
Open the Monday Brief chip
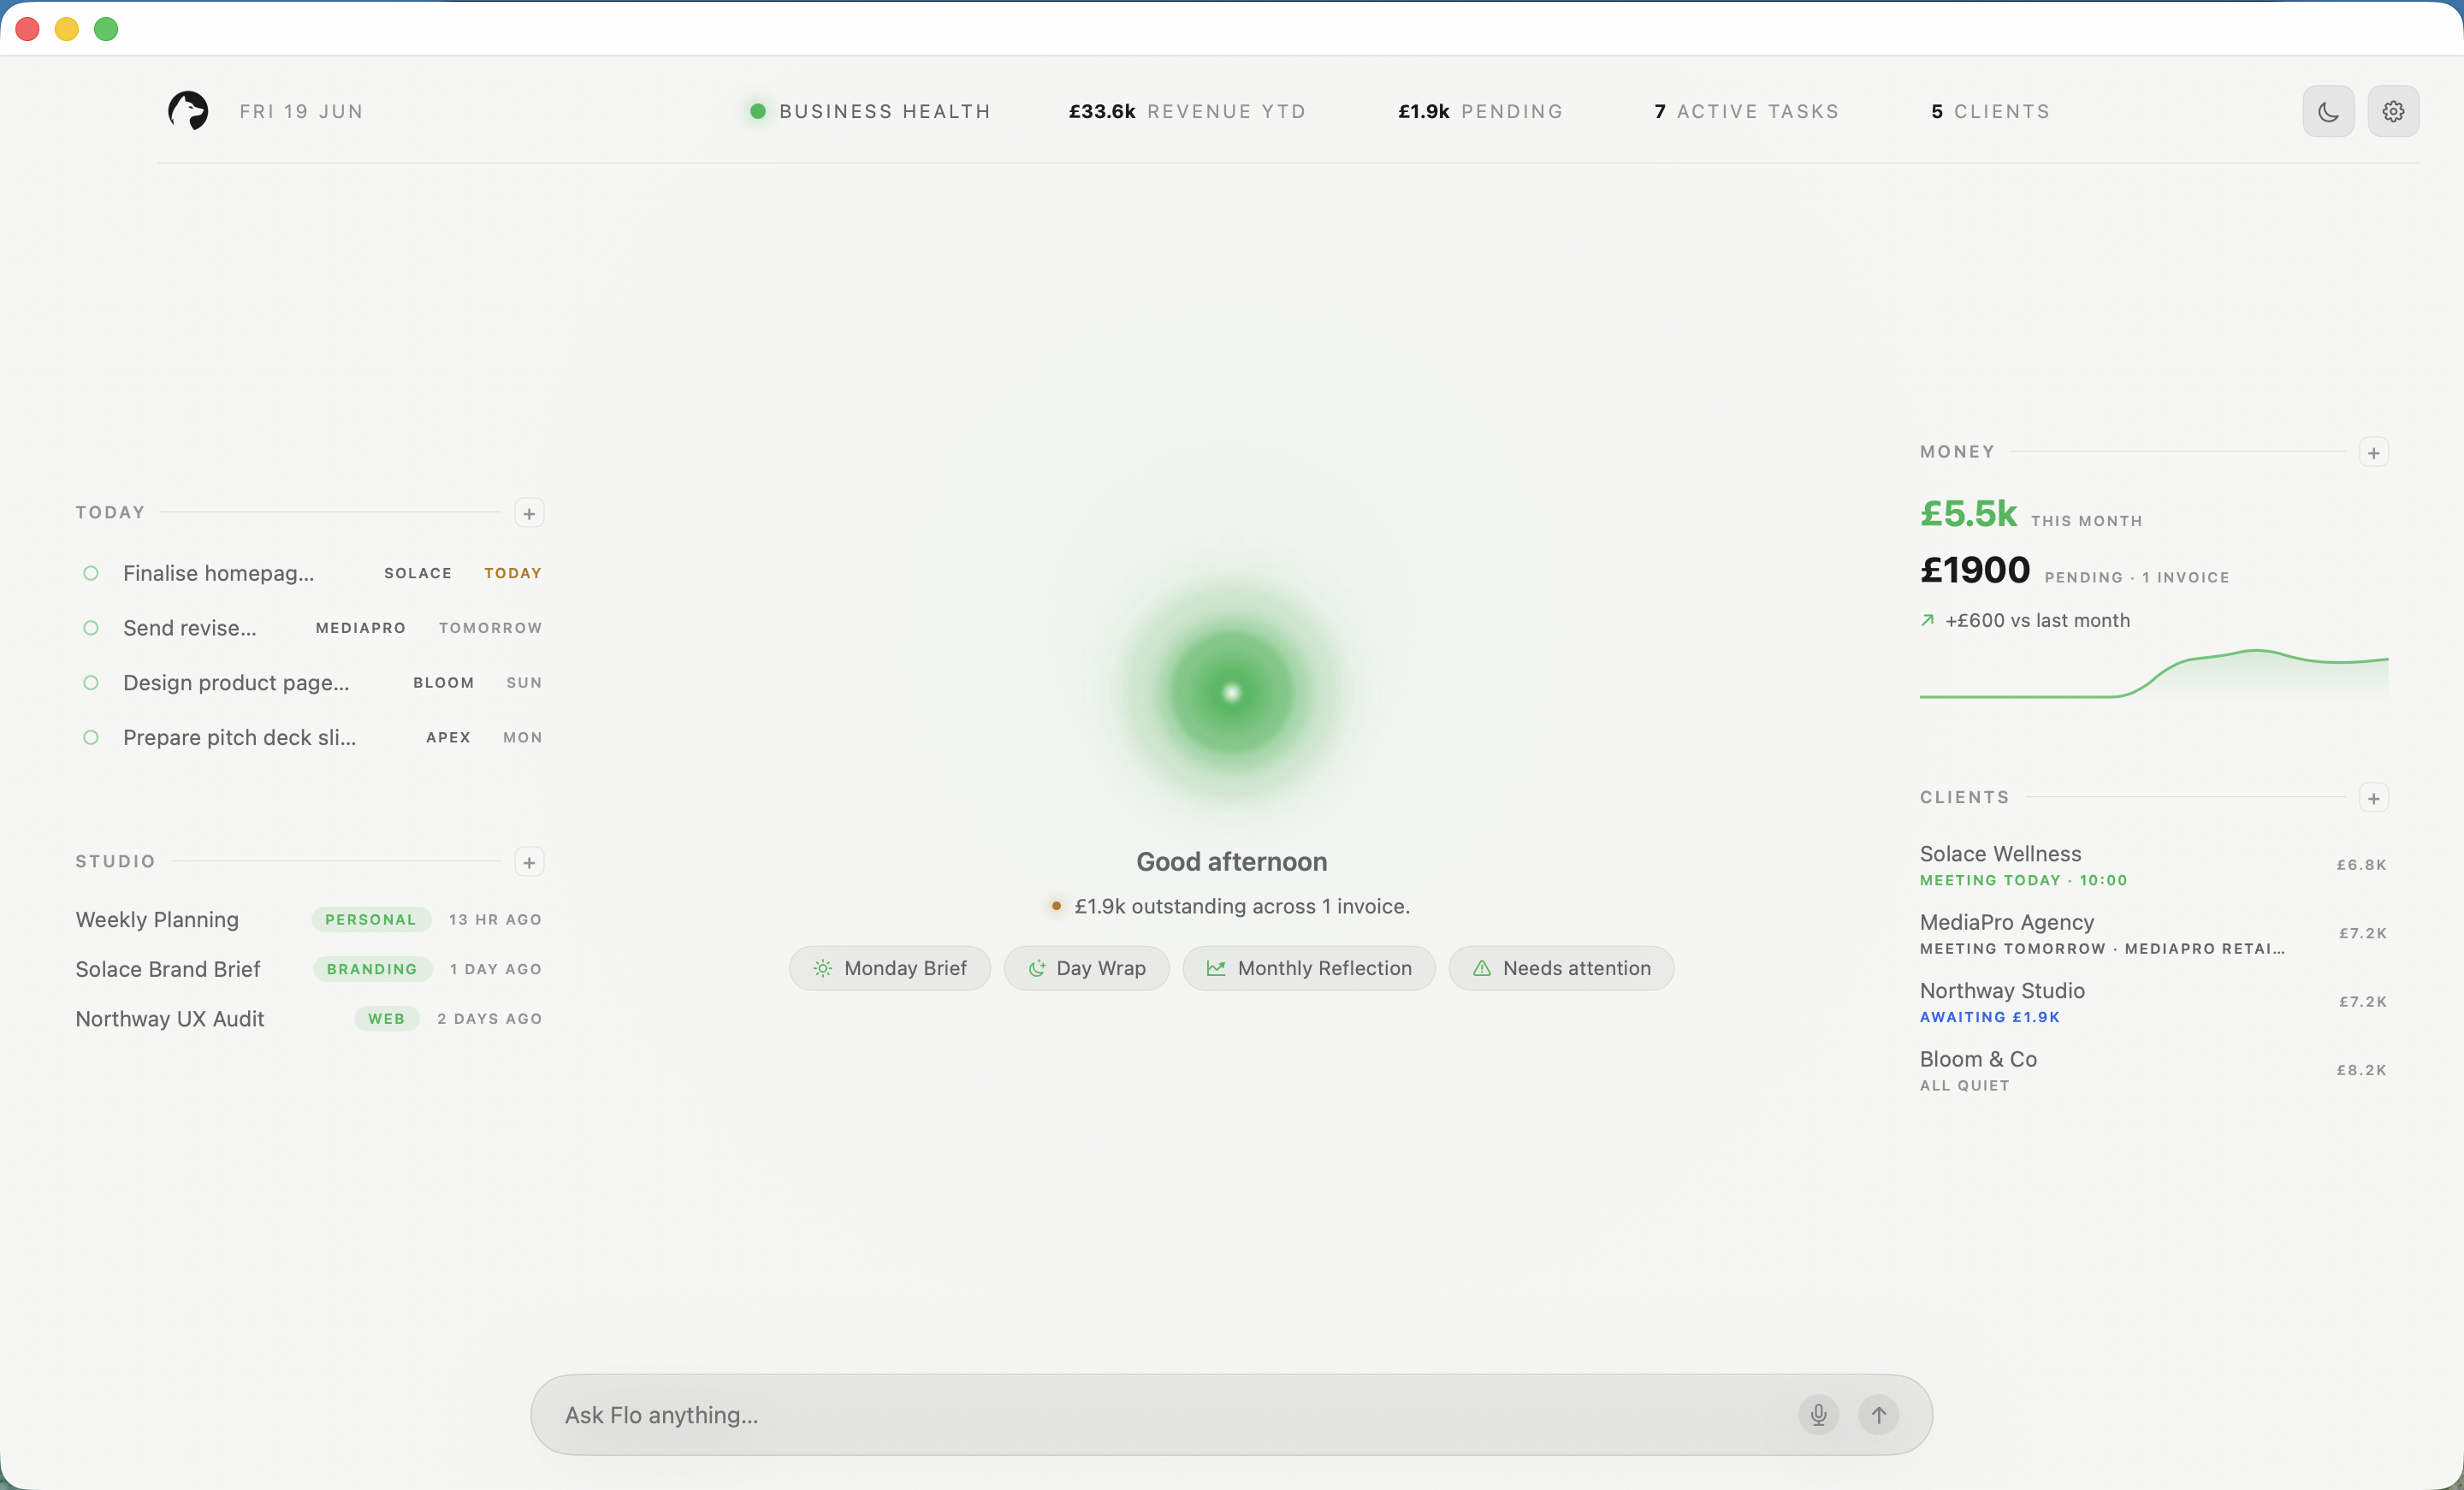point(889,968)
